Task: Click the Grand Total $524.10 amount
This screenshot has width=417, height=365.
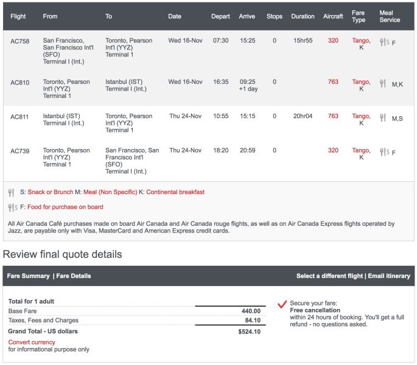Action: (249, 332)
